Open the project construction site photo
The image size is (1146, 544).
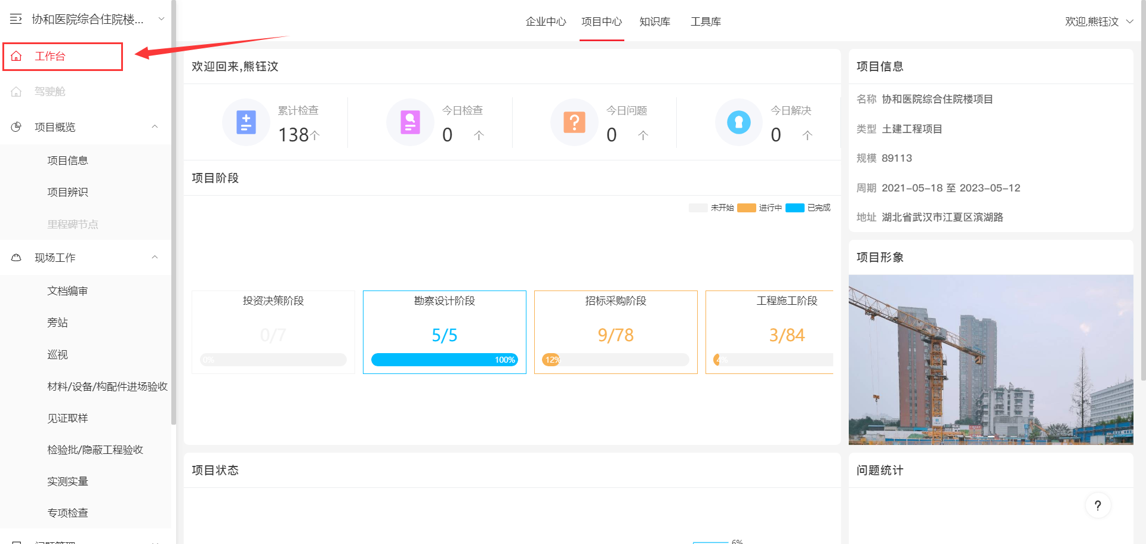[991, 360]
